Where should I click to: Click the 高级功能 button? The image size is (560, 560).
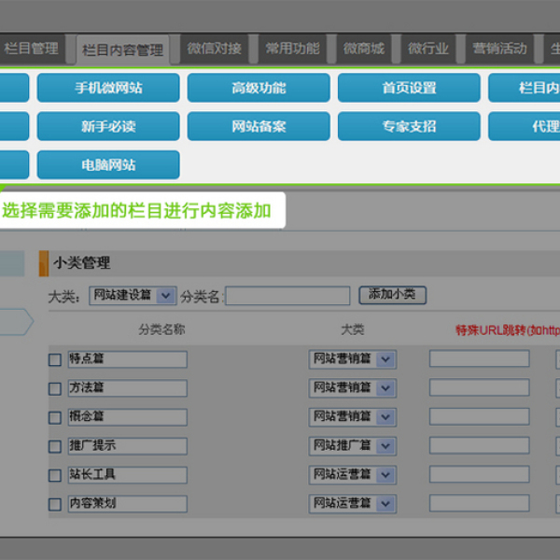259,88
